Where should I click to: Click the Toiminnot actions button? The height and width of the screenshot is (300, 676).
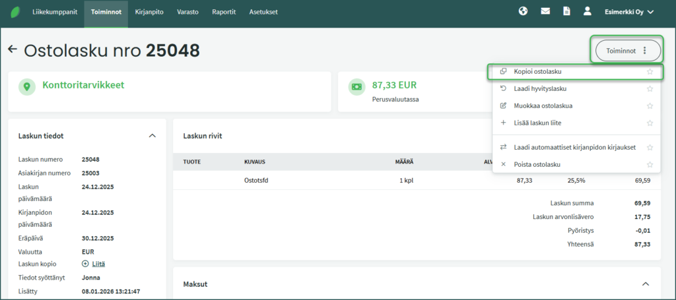click(625, 50)
